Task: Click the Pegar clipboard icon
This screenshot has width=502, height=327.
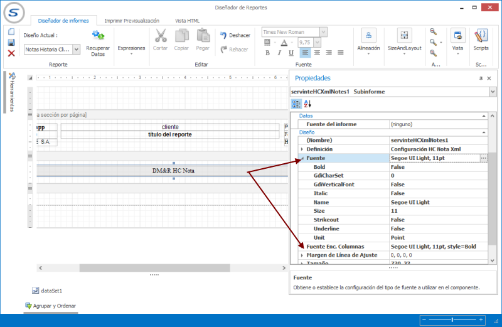Action: coord(203,36)
